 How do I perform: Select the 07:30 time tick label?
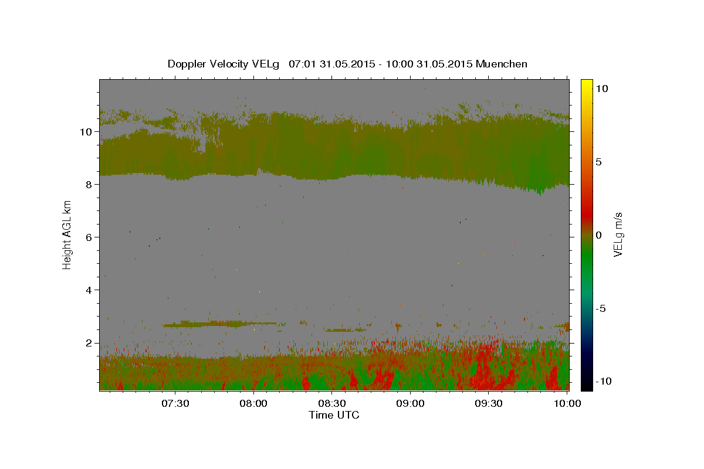(x=175, y=403)
